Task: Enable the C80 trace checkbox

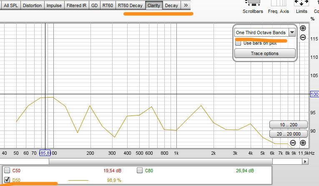Action: 140,170
